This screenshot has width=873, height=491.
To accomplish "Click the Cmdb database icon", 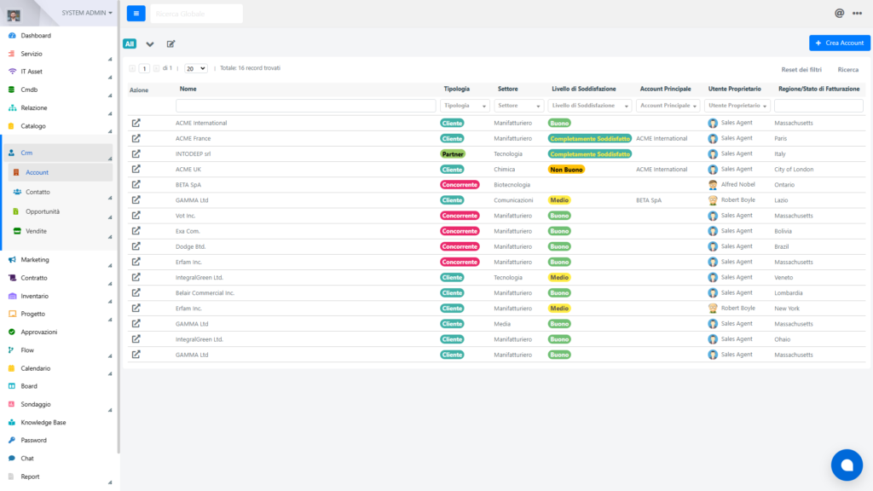I will click(12, 90).
